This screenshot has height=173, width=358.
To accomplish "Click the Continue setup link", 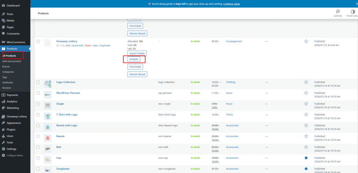I will pyautogui.click(x=231, y=4).
